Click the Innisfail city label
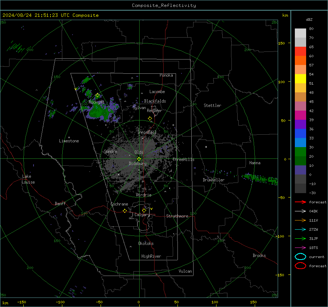The height and width of the screenshot is (307, 328). coord(147,132)
